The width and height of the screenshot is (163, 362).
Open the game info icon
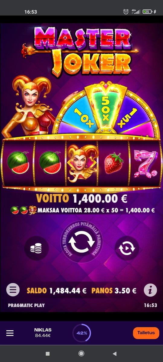click(150, 291)
